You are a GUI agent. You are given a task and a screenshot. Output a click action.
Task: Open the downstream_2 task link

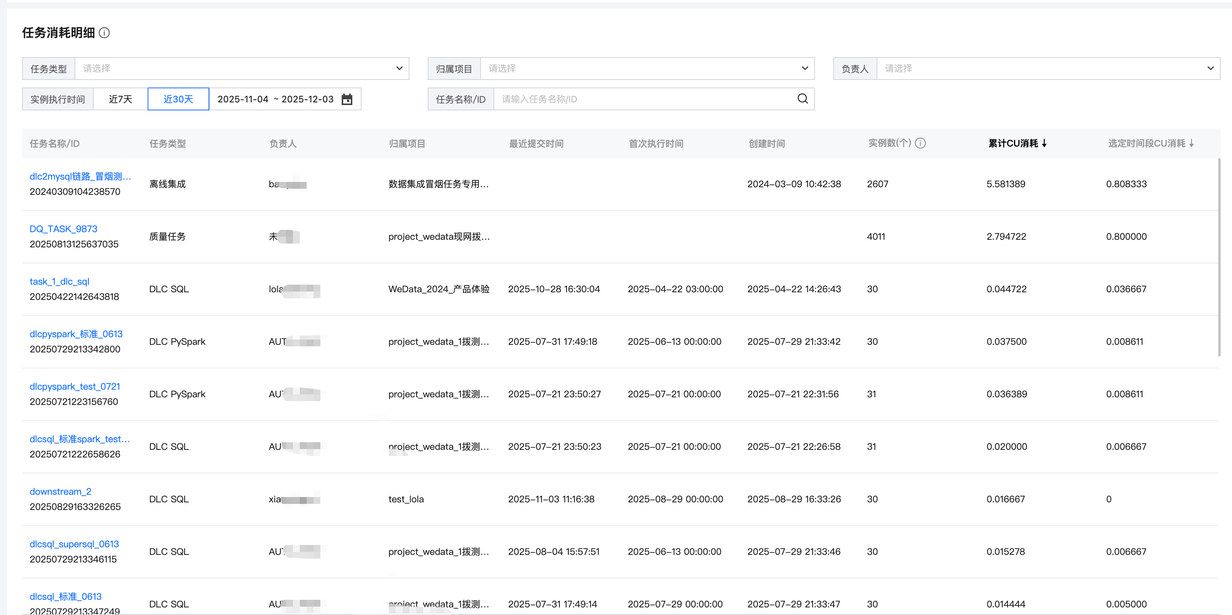[x=60, y=491]
